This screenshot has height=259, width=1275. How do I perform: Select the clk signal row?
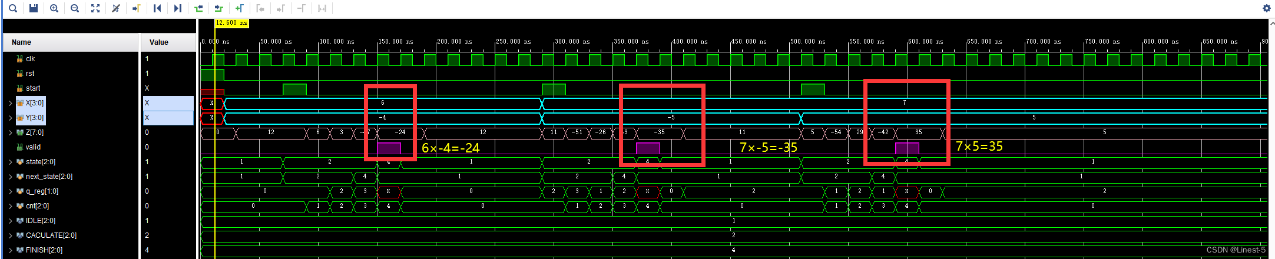(71, 59)
